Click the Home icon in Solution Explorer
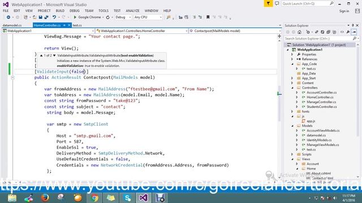362x203 pixels. tap(299, 32)
